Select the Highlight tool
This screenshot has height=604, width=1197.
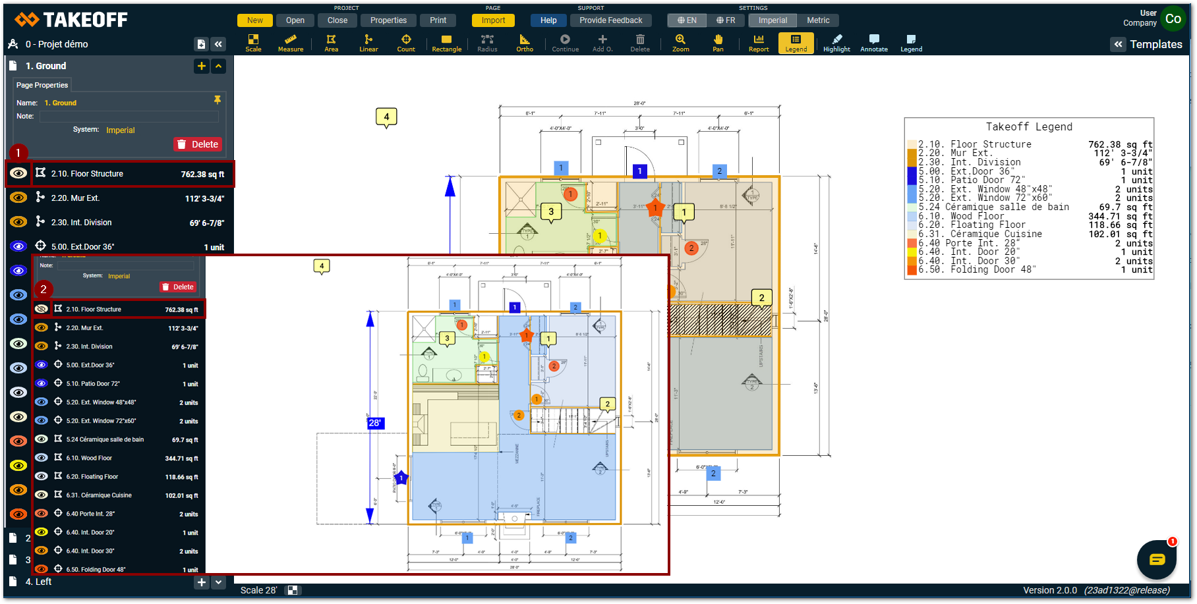coord(836,43)
